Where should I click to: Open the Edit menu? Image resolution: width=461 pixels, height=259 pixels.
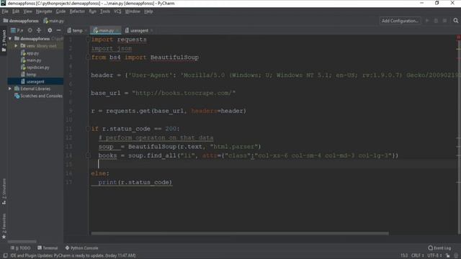tap(16, 12)
